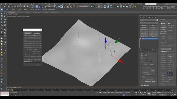Open the Create tab plus icon

(x=141, y=17)
